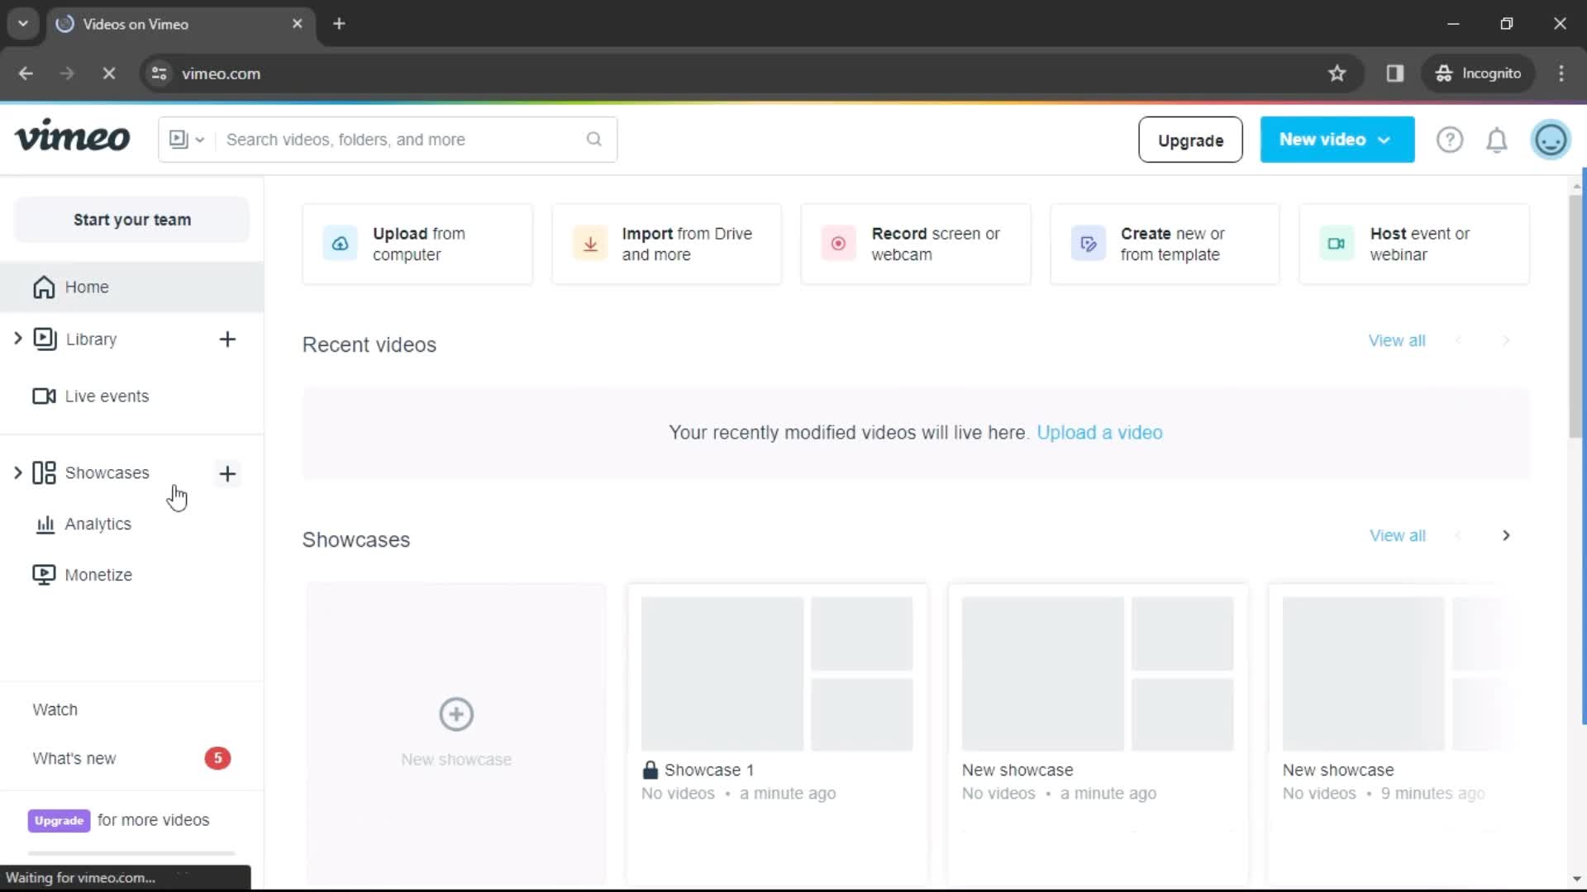Click the Upgrade button

pos(1191,140)
